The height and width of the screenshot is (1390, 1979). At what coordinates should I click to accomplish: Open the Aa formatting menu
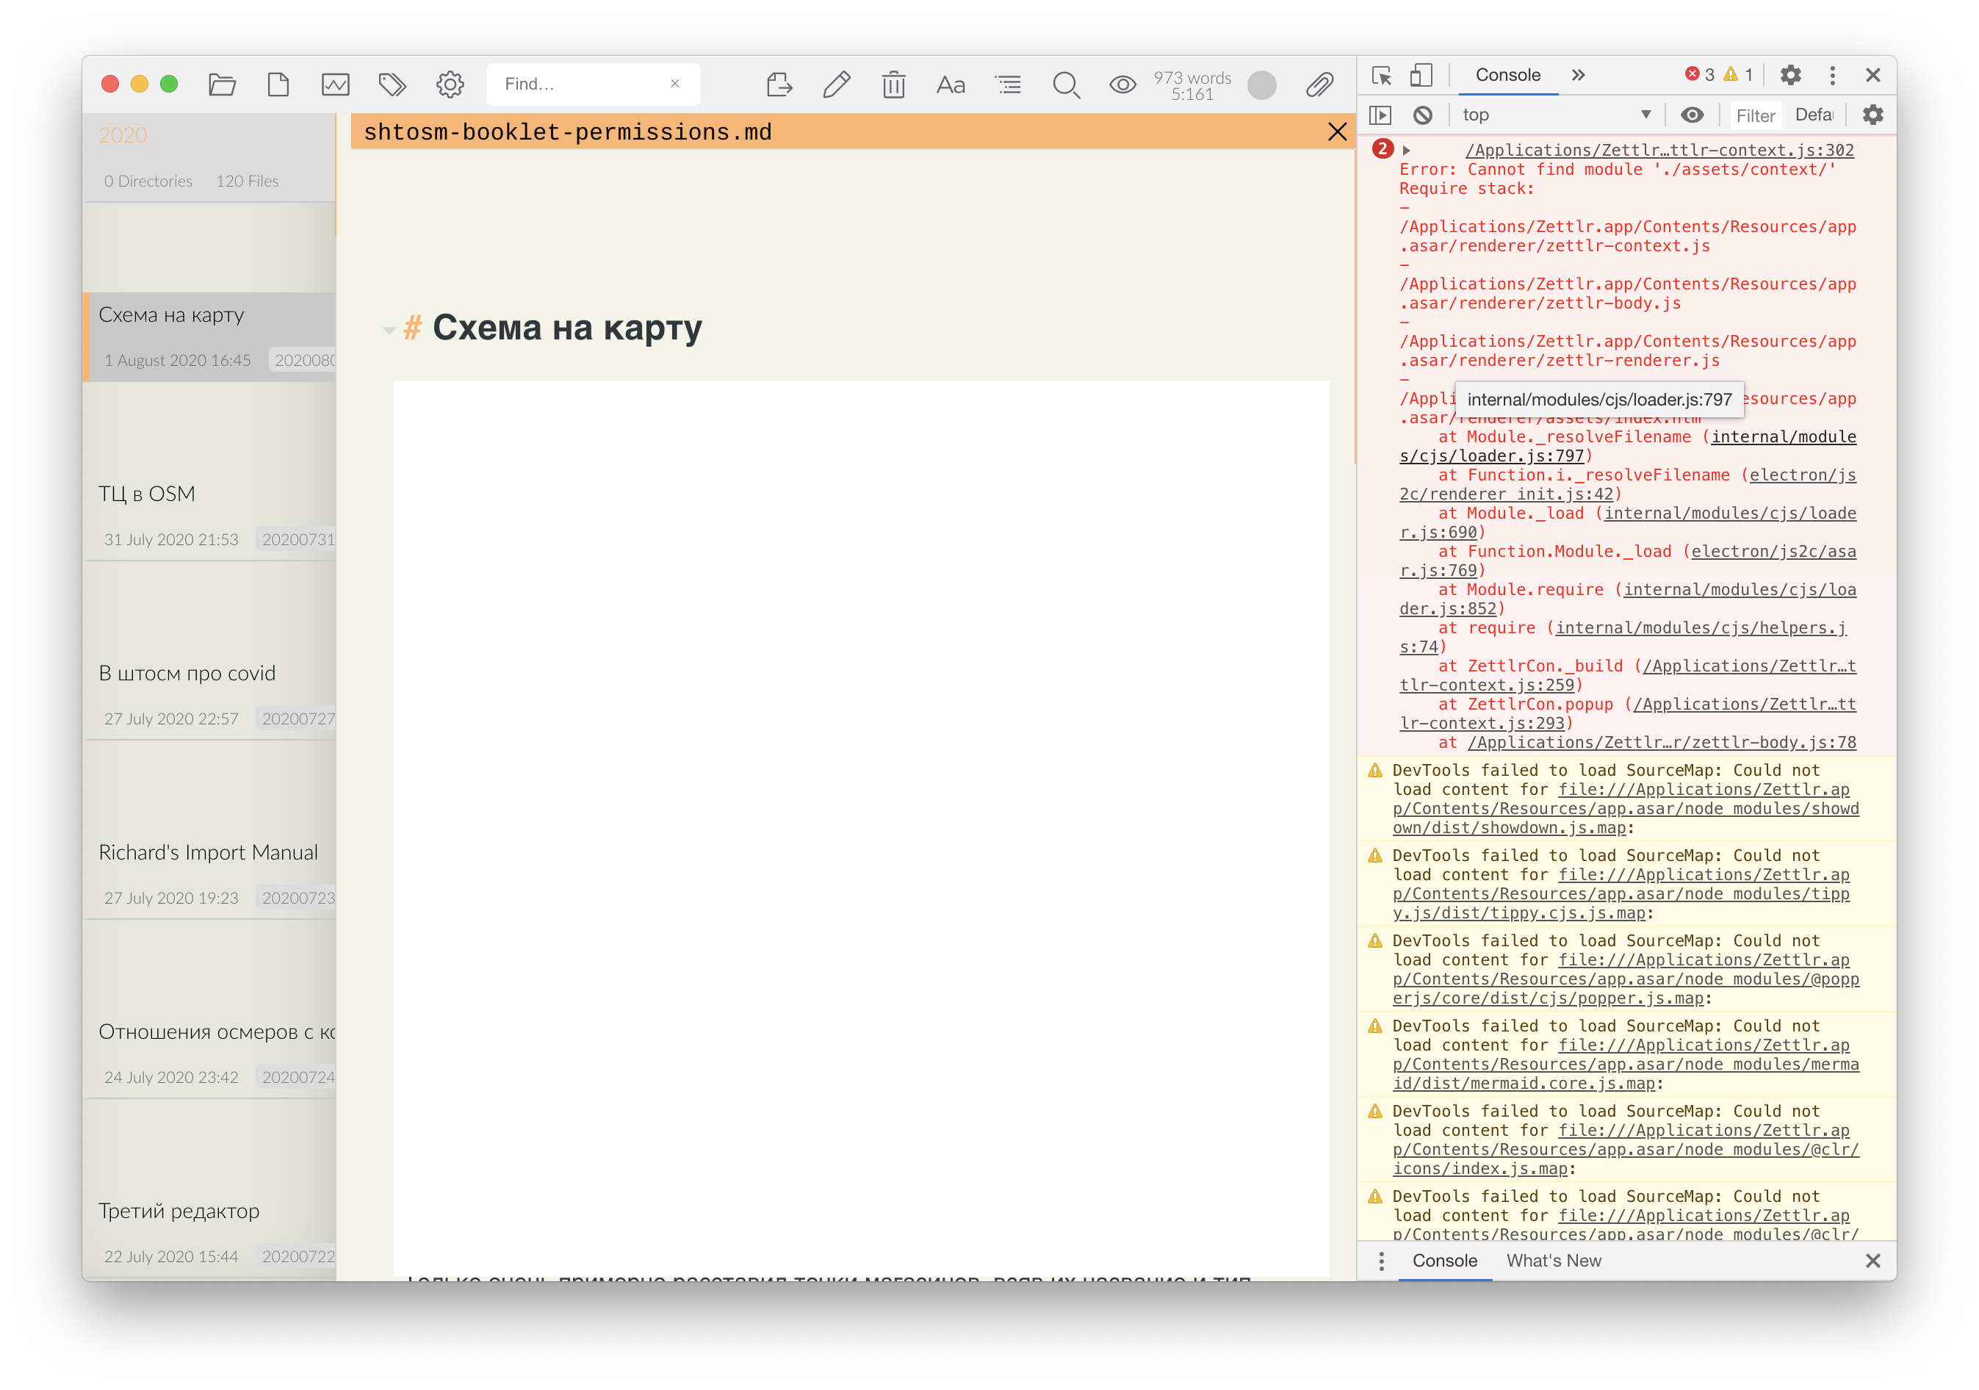tap(951, 84)
